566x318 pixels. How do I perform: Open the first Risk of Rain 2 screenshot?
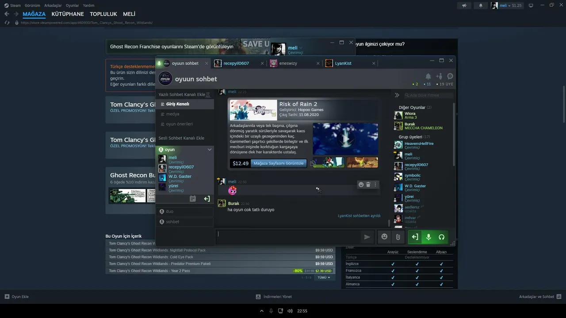point(329,162)
